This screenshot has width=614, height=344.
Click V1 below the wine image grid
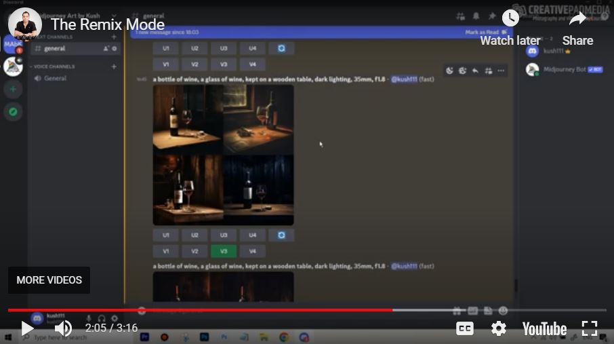coord(165,251)
